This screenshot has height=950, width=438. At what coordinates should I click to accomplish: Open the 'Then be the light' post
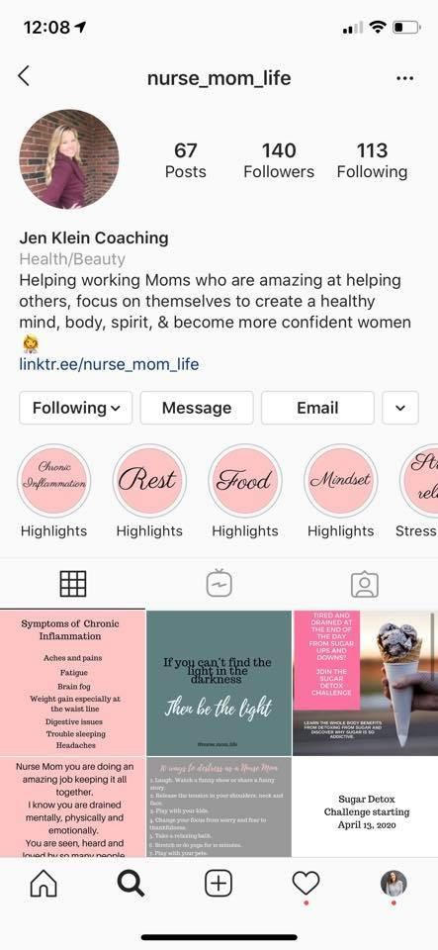(219, 683)
